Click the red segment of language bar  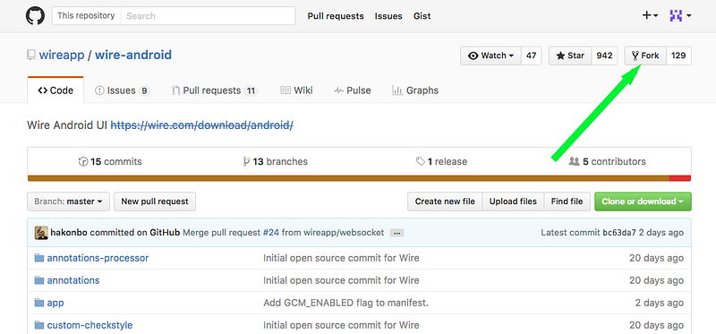680,178
